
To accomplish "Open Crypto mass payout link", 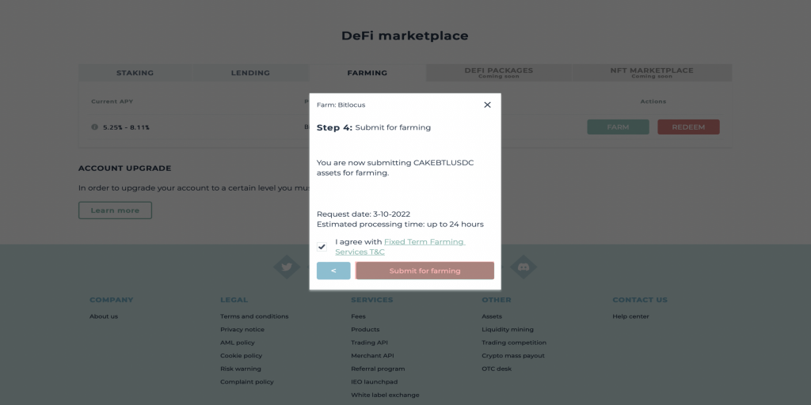I will 513,356.
